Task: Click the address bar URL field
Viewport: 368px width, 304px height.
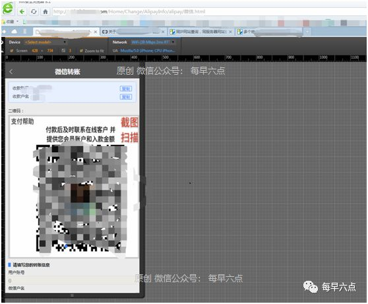Action: (209, 11)
